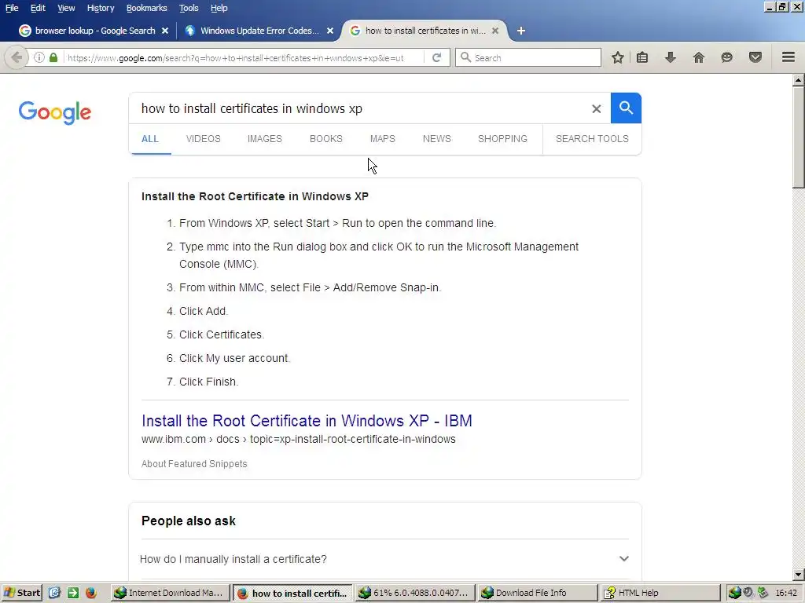
Task: Open the Windows Start menu
Action: click(x=21, y=593)
